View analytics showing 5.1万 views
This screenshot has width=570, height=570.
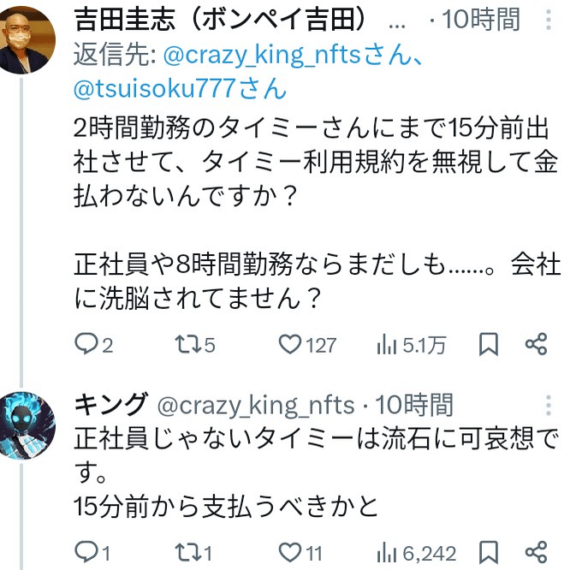(388, 344)
